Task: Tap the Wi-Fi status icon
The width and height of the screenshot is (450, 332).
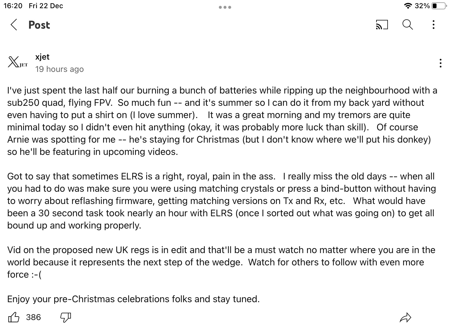Action: point(408,6)
